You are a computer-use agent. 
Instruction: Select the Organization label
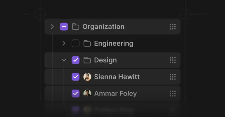click(103, 27)
